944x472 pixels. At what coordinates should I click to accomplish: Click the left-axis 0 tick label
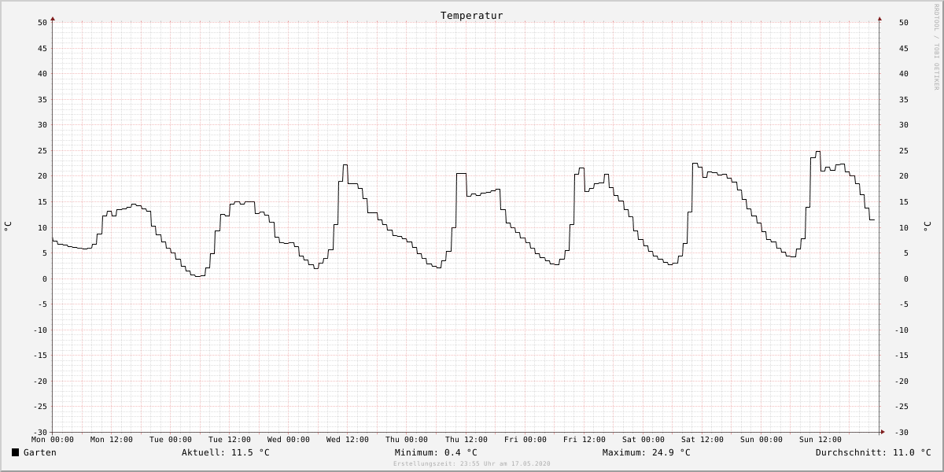click(x=46, y=278)
